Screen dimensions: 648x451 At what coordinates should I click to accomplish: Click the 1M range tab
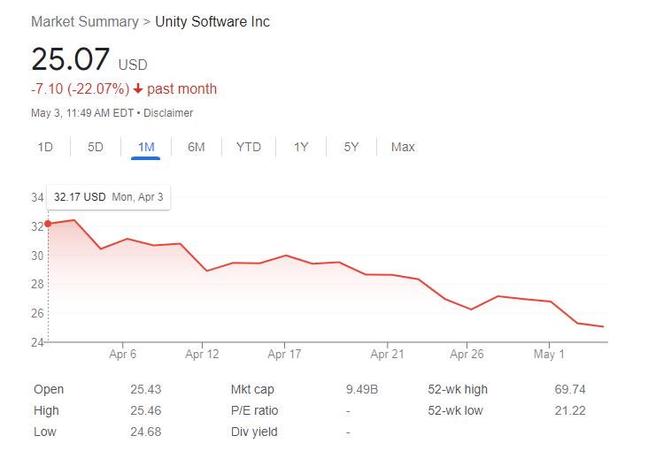pyautogui.click(x=145, y=147)
